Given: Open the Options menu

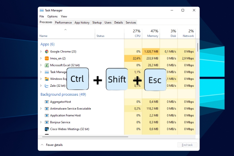Looking at the screenshot, I should click(x=52, y=16).
